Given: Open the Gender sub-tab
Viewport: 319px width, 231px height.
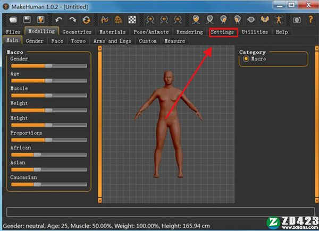Looking at the screenshot, I should tap(35, 41).
